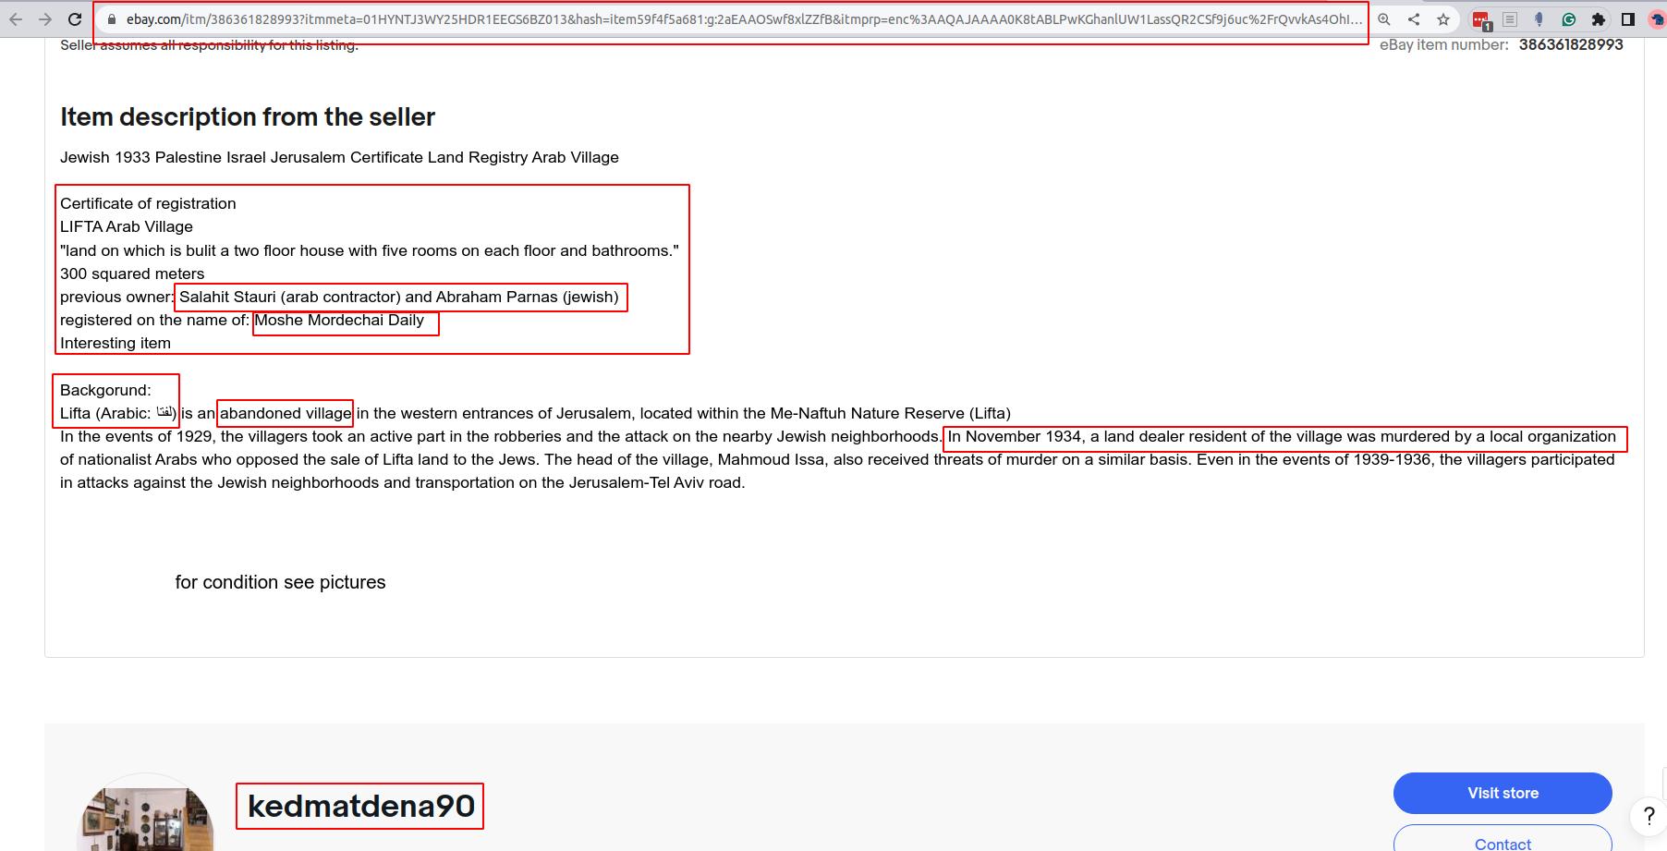View site information via the lock icon
Viewport: 1667px width, 851px height.
(111, 19)
